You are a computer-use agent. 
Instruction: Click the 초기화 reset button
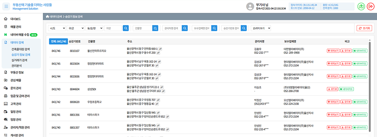[x=364, y=28]
